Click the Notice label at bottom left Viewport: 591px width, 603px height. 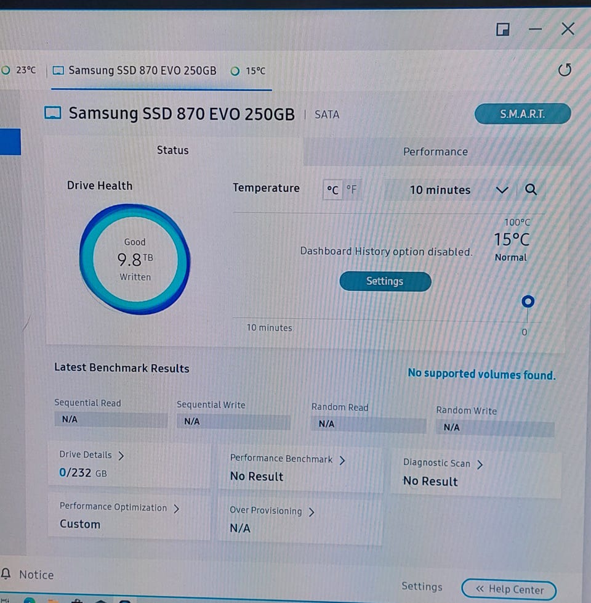[x=36, y=575]
